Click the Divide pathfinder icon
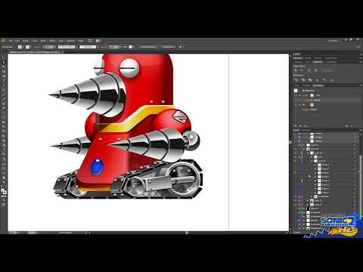This screenshot has width=363, height=272. coord(296,80)
